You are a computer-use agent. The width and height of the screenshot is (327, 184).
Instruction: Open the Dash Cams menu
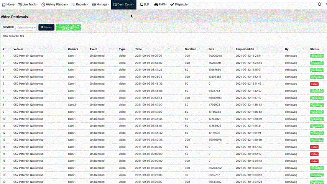click(x=124, y=4)
